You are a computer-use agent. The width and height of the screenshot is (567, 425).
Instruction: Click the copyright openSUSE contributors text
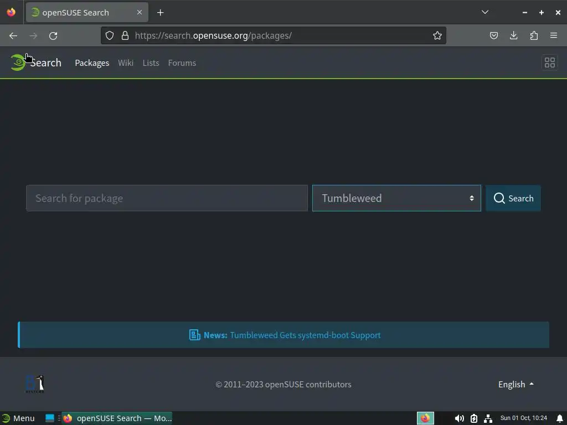(x=283, y=384)
